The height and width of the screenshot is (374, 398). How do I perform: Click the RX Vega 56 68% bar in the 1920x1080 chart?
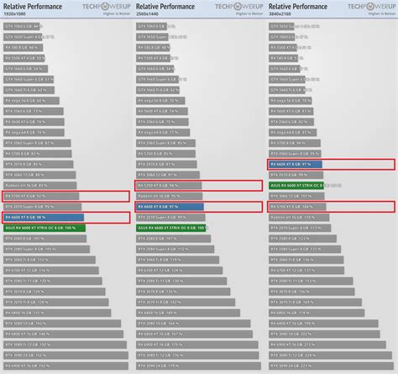pyautogui.click(x=31, y=101)
